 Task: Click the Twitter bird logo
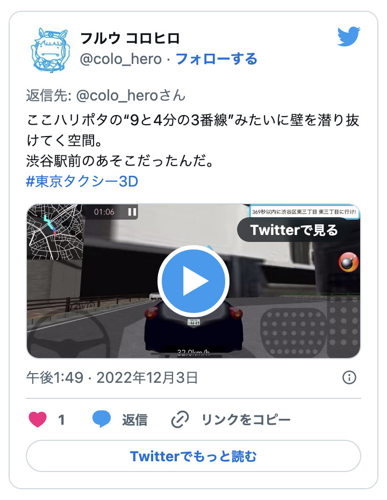[349, 37]
